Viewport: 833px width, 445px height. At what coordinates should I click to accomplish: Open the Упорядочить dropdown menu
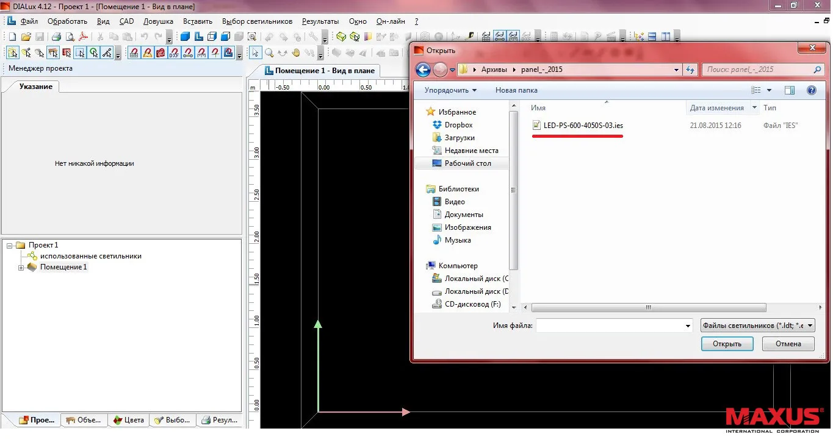(x=451, y=90)
